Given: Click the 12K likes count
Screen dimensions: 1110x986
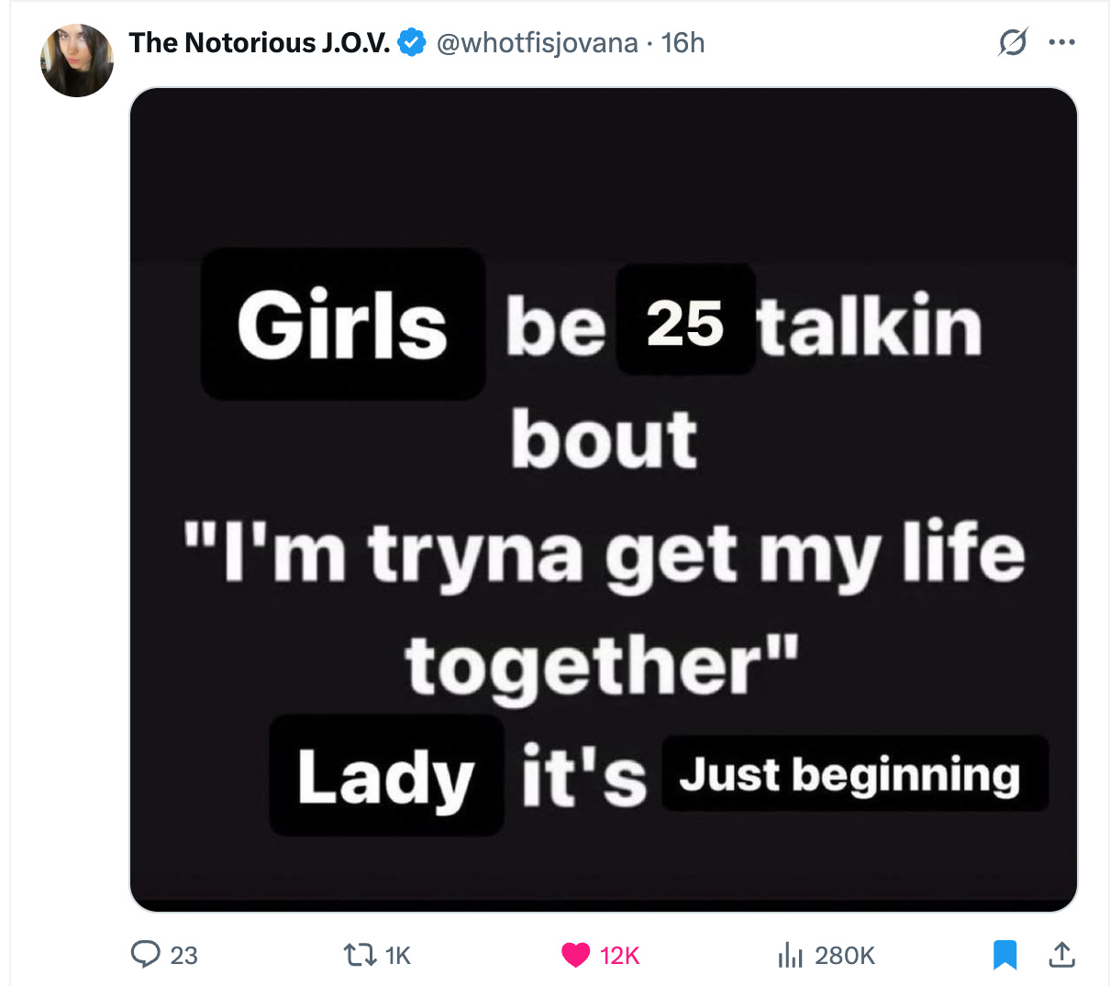Looking at the screenshot, I should (619, 956).
